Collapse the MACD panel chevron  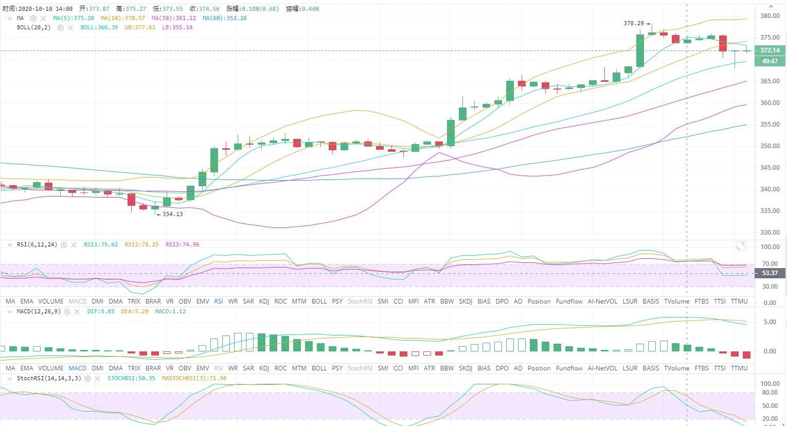tap(9, 312)
